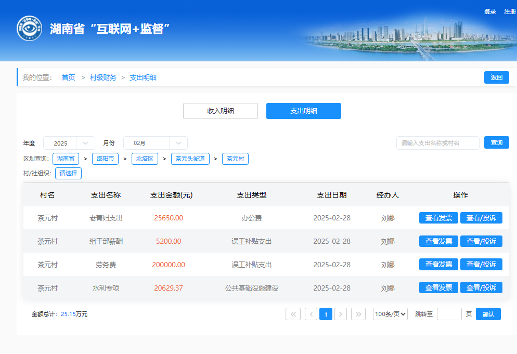Click the eye logo in the header
The height and width of the screenshot is (354, 517).
[x=29, y=29]
